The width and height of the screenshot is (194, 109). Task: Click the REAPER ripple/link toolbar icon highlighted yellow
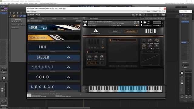coord(14,16)
